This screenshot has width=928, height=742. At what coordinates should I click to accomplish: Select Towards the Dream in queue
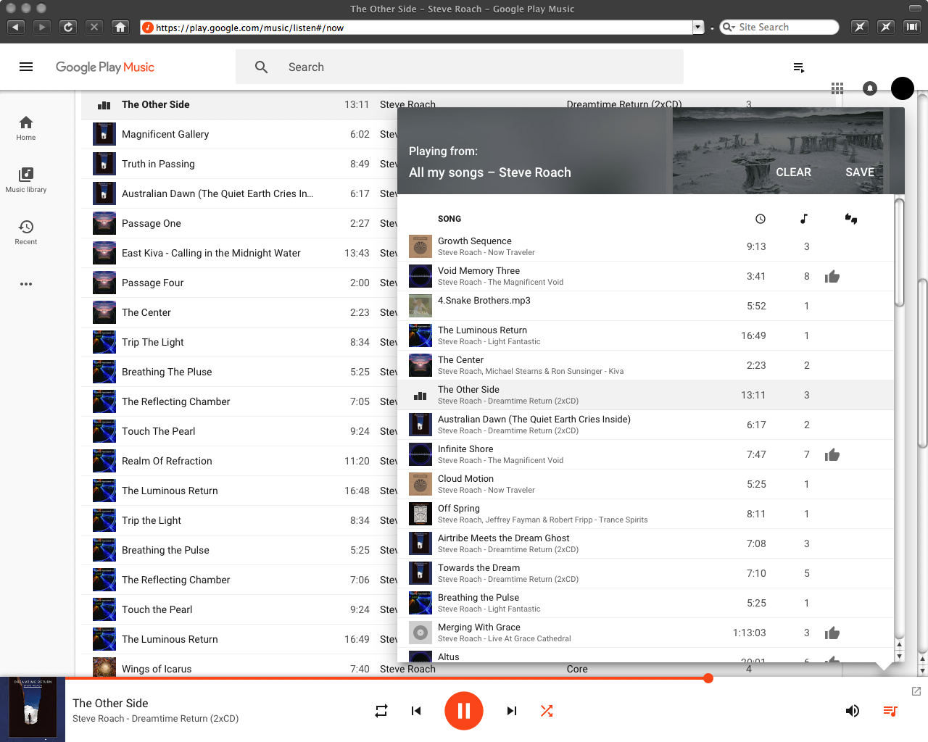pos(645,573)
